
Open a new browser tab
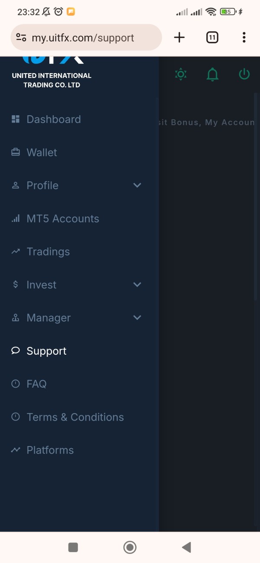(179, 38)
